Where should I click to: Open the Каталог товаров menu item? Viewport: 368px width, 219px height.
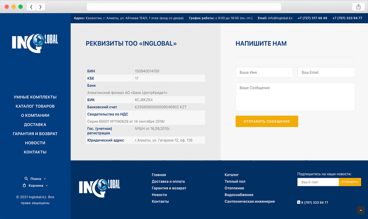pyautogui.click(x=35, y=106)
